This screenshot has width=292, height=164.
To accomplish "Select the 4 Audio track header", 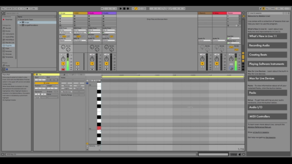I will [x=109, y=13].
